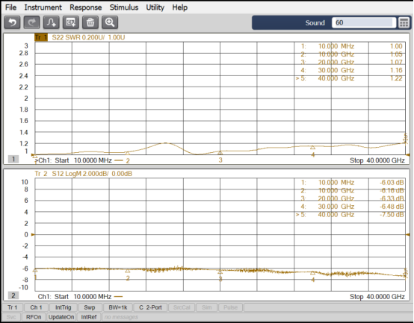The height and width of the screenshot is (323, 414).
Task: Click the Redo arrow icon
Action: (31, 22)
